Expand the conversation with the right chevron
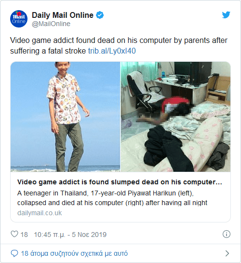Screen dimensions: 241x263 tap(227, 253)
